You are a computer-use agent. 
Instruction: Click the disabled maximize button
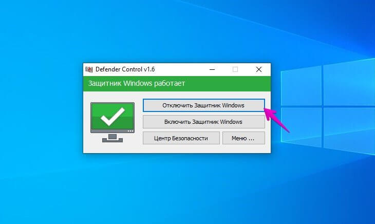point(235,69)
